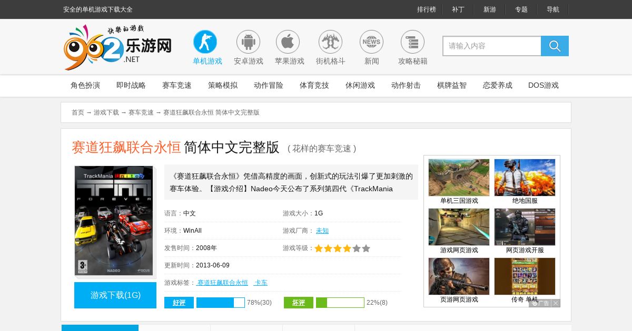Image resolution: width=632 pixels, height=331 pixels.
Task: Open the 卡车 tag link
Action: click(261, 283)
